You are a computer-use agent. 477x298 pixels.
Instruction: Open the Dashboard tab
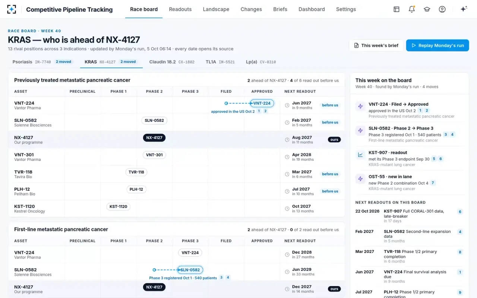(312, 9)
